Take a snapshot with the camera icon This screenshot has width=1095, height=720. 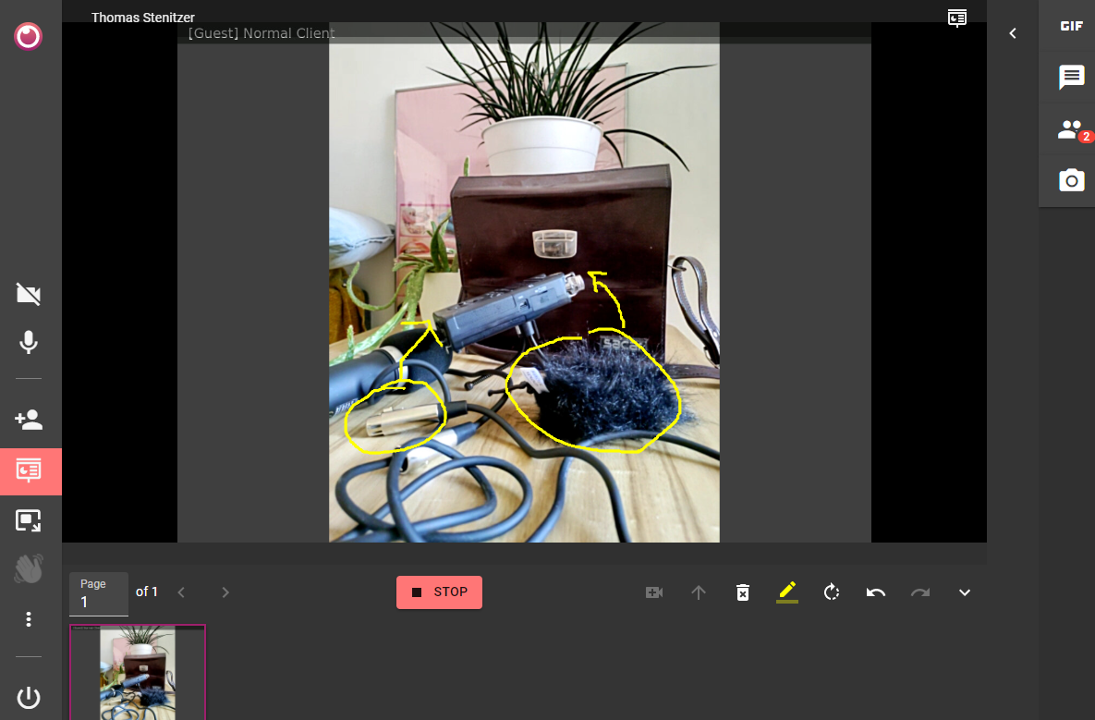[x=1071, y=180]
